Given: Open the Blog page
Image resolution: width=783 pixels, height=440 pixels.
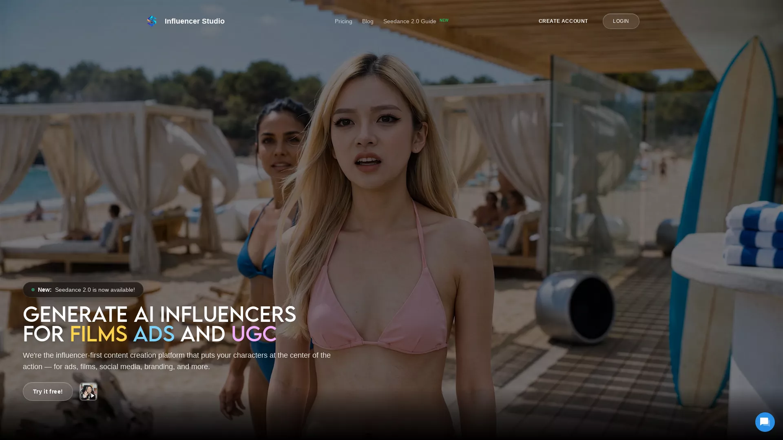Looking at the screenshot, I should pyautogui.click(x=367, y=21).
